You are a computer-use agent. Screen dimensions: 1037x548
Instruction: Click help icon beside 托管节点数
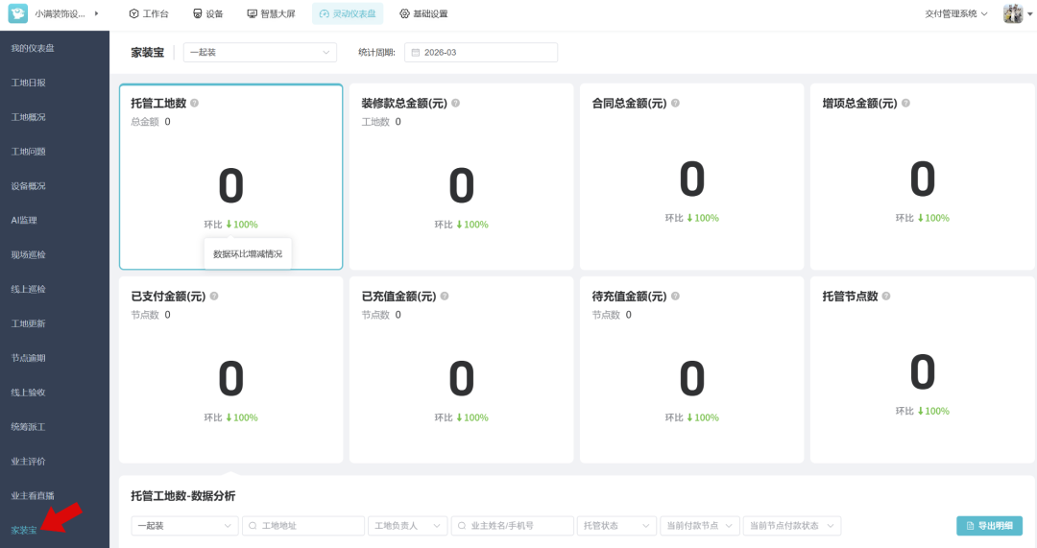tap(886, 297)
